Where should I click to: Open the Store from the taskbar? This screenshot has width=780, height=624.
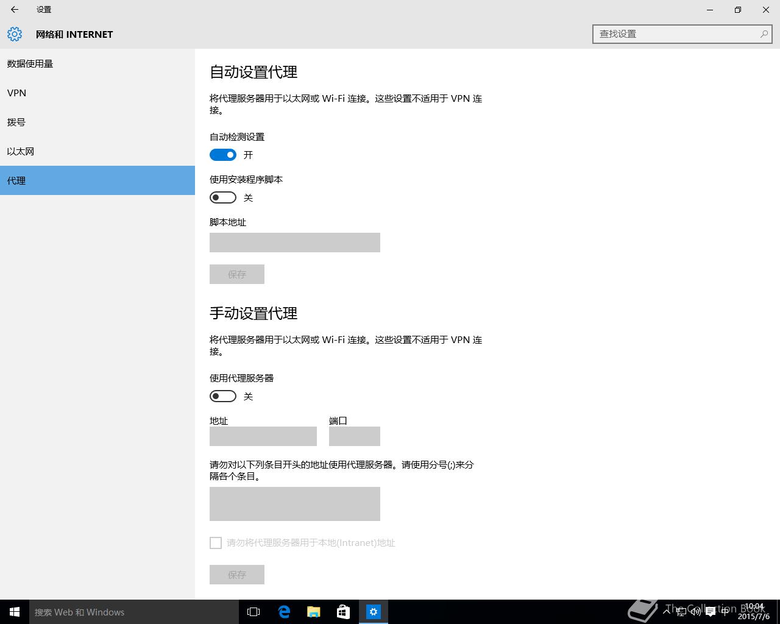click(x=344, y=612)
